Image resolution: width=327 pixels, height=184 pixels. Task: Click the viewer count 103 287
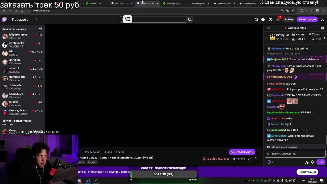click(x=216, y=159)
